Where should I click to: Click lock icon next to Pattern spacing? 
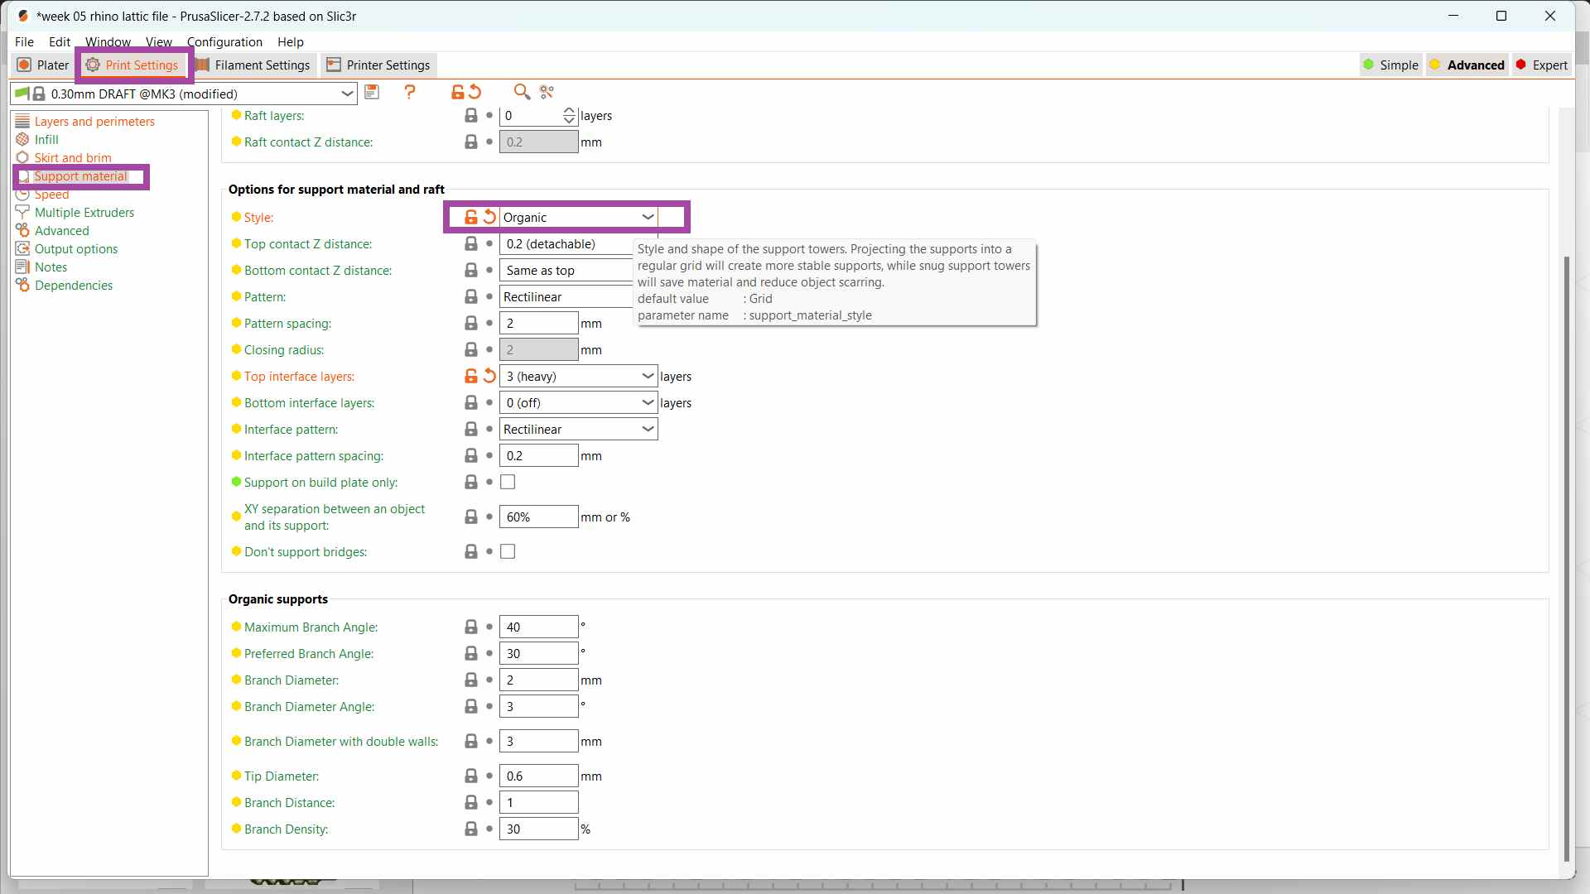(x=470, y=323)
